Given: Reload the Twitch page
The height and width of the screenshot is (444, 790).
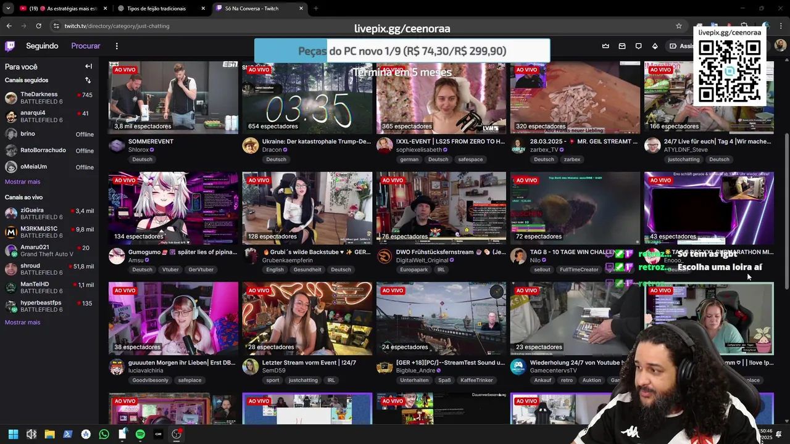Looking at the screenshot, I should [38, 26].
